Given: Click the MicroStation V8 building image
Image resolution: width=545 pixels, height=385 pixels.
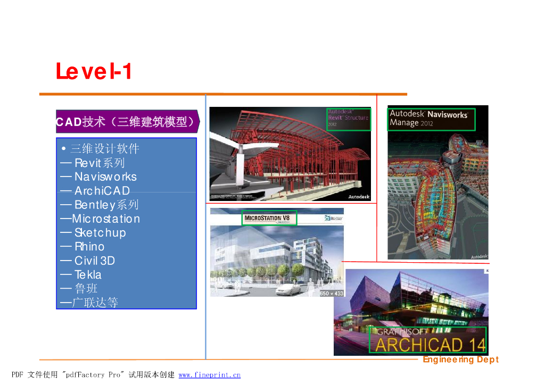Looking at the screenshot, I should click(277, 253).
